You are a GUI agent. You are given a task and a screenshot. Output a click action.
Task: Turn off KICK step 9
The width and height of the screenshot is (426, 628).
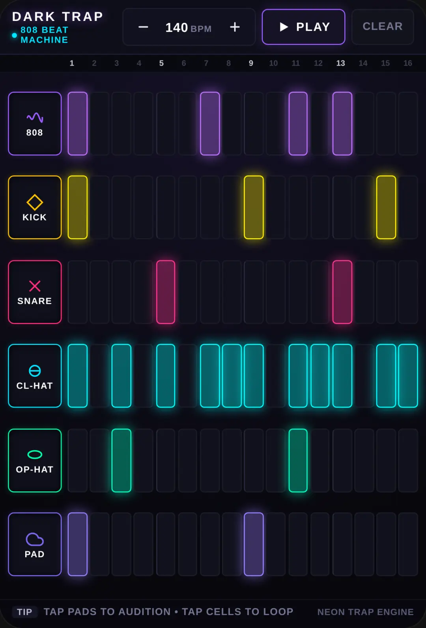click(x=254, y=207)
